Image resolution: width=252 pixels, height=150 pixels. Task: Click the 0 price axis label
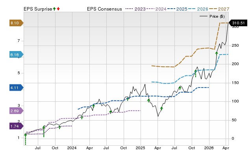click(x=233, y=139)
